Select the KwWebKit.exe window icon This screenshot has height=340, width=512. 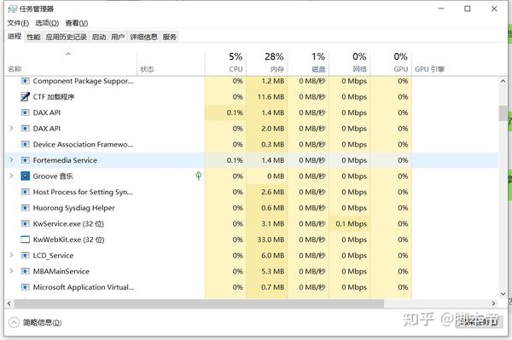pos(25,239)
